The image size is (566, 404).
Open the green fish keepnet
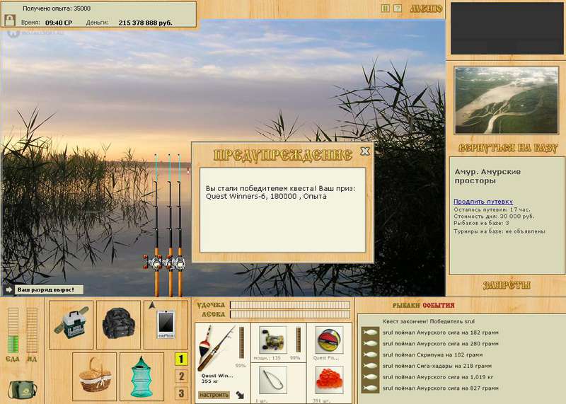[141, 376]
